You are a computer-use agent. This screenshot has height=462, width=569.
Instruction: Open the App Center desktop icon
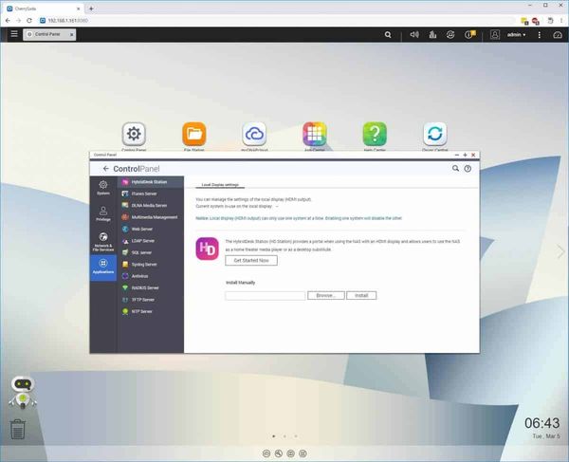coord(315,134)
